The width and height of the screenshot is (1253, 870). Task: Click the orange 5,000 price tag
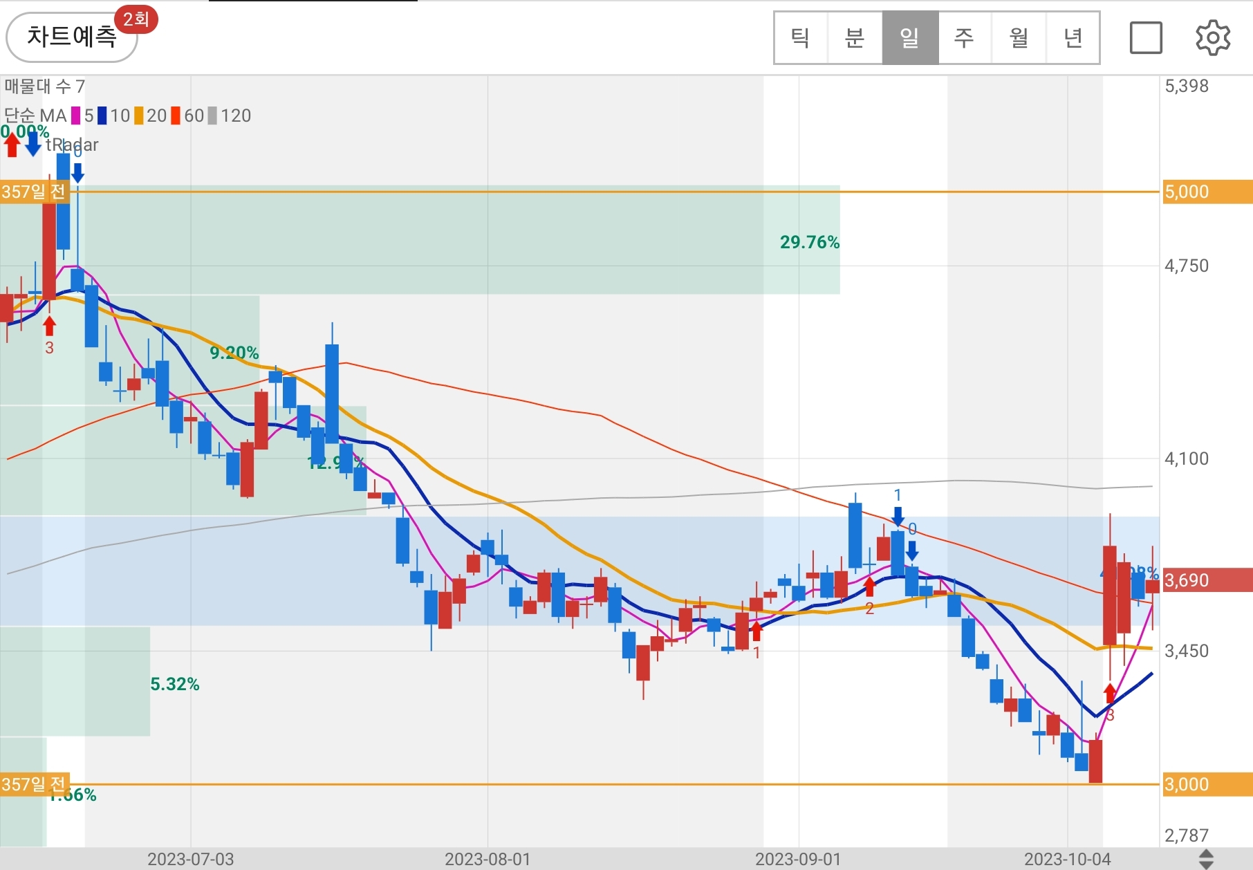(x=1207, y=192)
